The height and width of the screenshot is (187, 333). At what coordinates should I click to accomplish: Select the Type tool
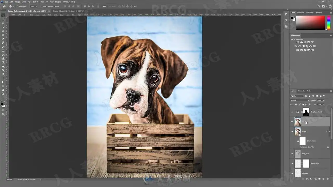pyautogui.click(x=3, y=78)
